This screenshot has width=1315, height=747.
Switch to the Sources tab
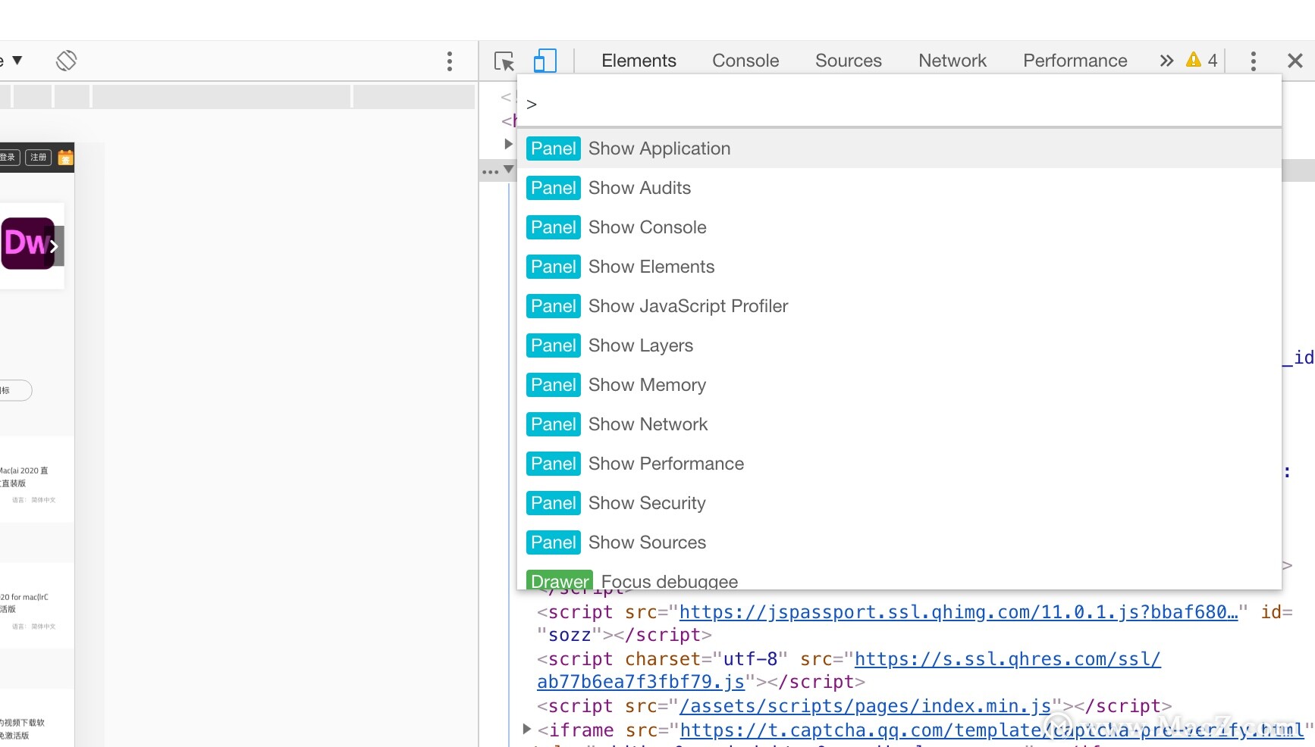849,61
